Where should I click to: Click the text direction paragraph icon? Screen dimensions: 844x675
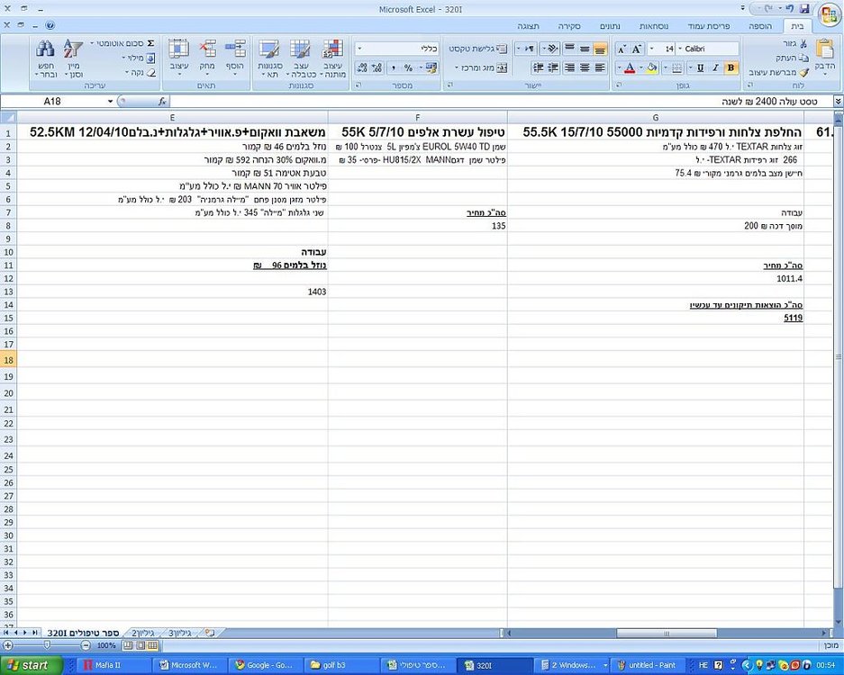(529, 49)
